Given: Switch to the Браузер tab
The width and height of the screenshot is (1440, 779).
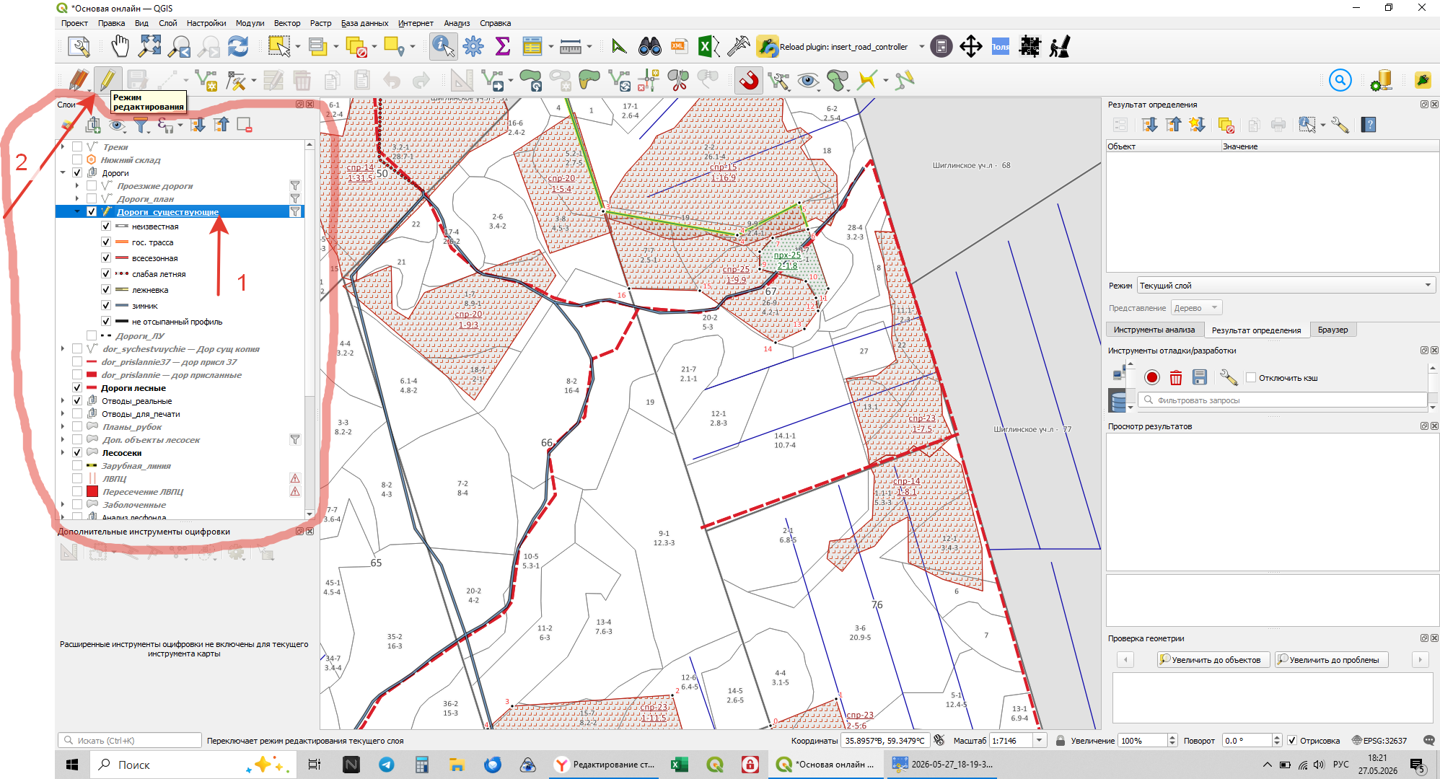Looking at the screenshot, I should (1333, 330).
